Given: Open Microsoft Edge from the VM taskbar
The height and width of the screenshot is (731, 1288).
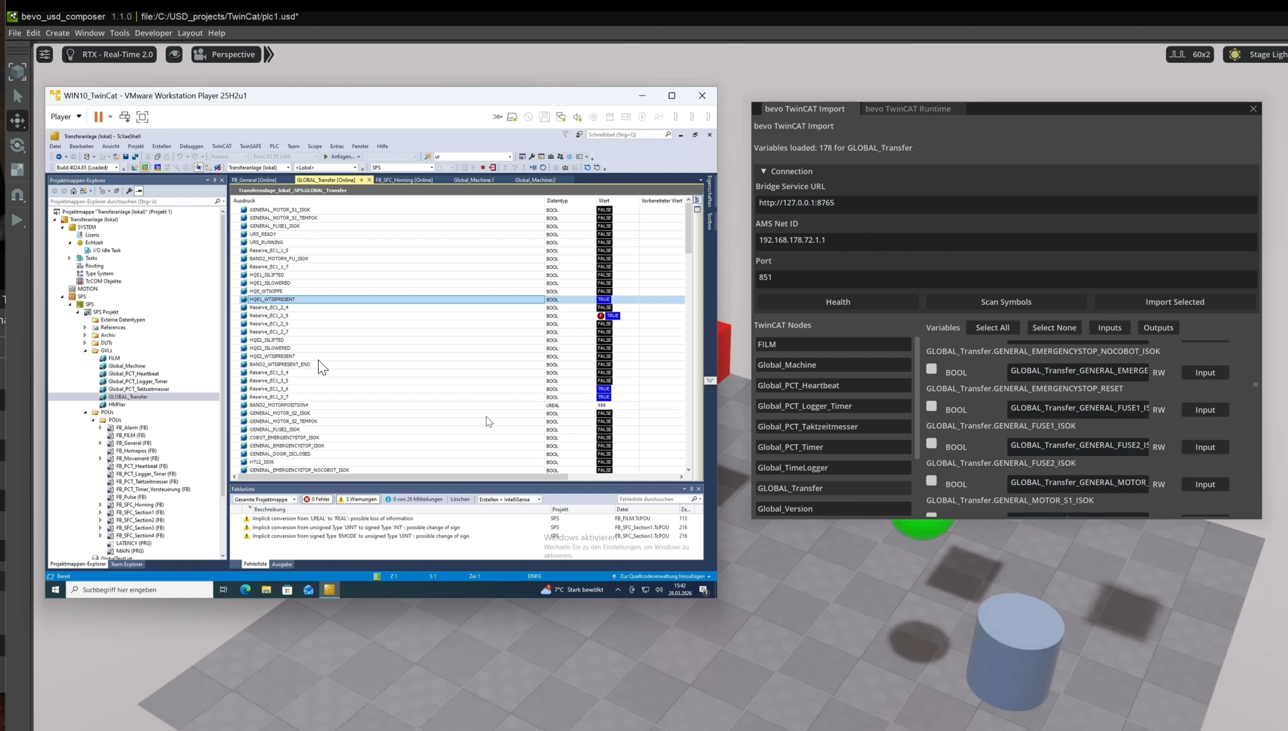Looking at the screenshot, I should click(245, 589).
